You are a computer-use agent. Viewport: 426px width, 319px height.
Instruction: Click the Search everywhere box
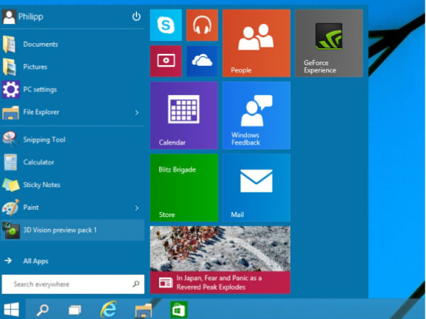click(x=67, y=284)
